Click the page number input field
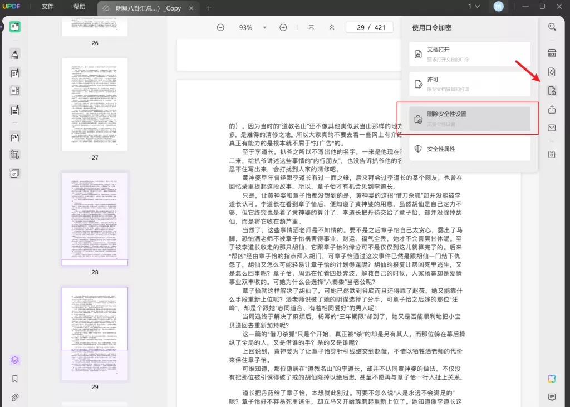570x407 pixels. pyautogui.click(x=370, y=28)
